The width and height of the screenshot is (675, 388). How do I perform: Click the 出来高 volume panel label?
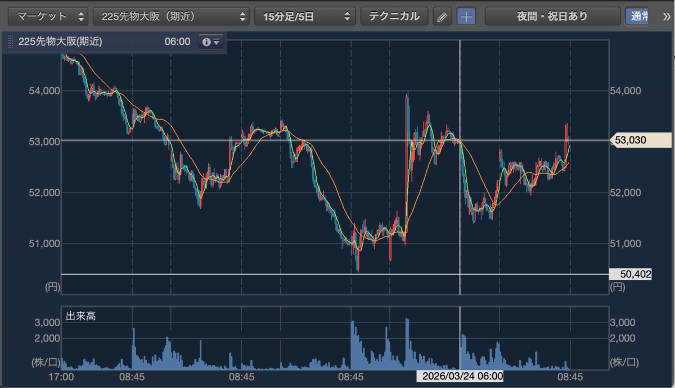click(81, 316)
